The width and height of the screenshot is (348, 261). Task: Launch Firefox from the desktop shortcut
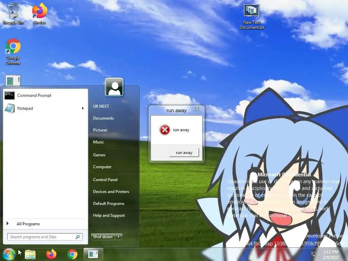tap(39, 14)
